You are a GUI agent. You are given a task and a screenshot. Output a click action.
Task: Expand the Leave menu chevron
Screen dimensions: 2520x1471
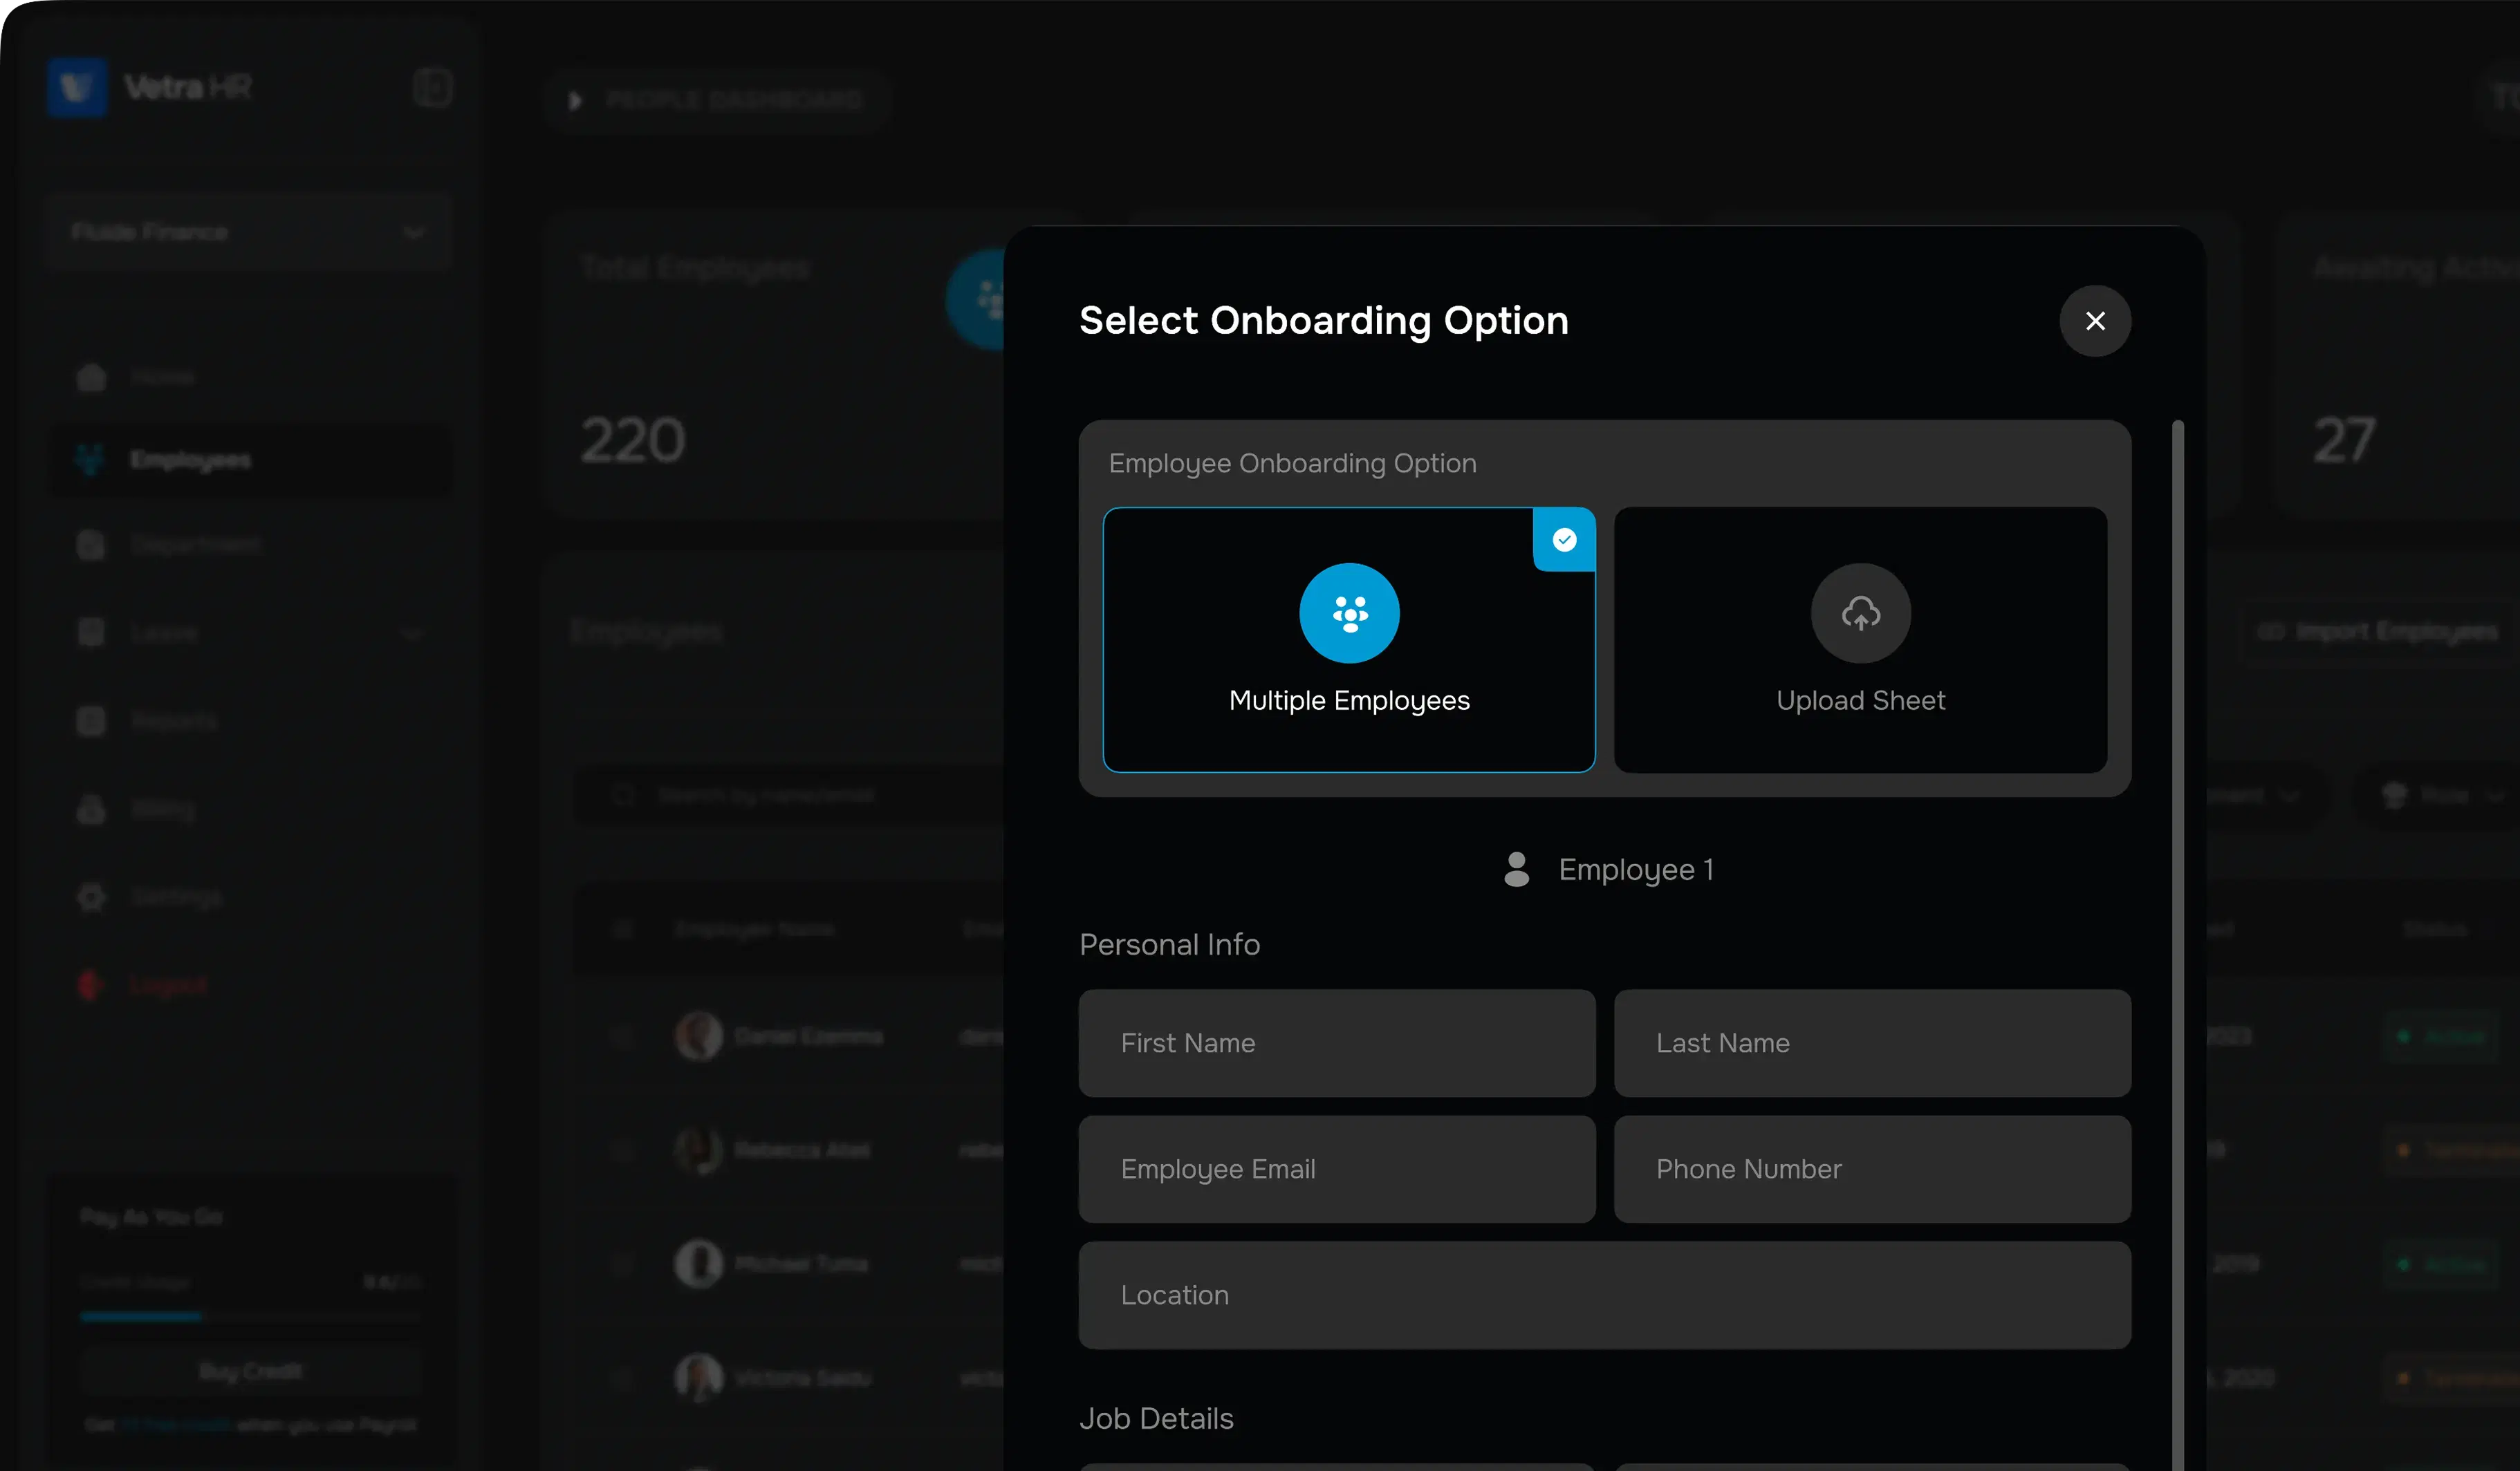point(412,633)
